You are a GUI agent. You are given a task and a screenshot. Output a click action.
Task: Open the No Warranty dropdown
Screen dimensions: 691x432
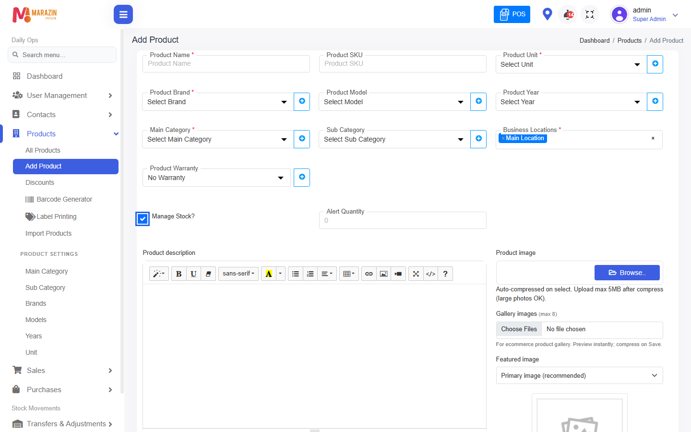coord(216,178)
